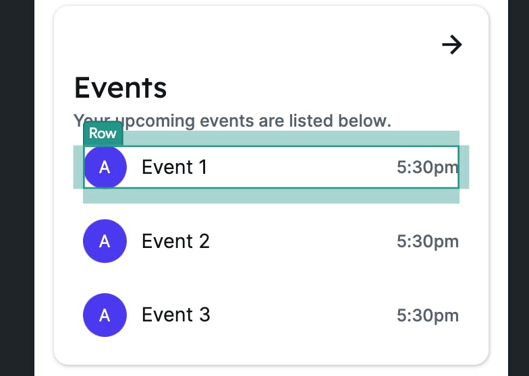529x376 pixels.
Task: Open the Event 1 title
Action: [174, 167]
